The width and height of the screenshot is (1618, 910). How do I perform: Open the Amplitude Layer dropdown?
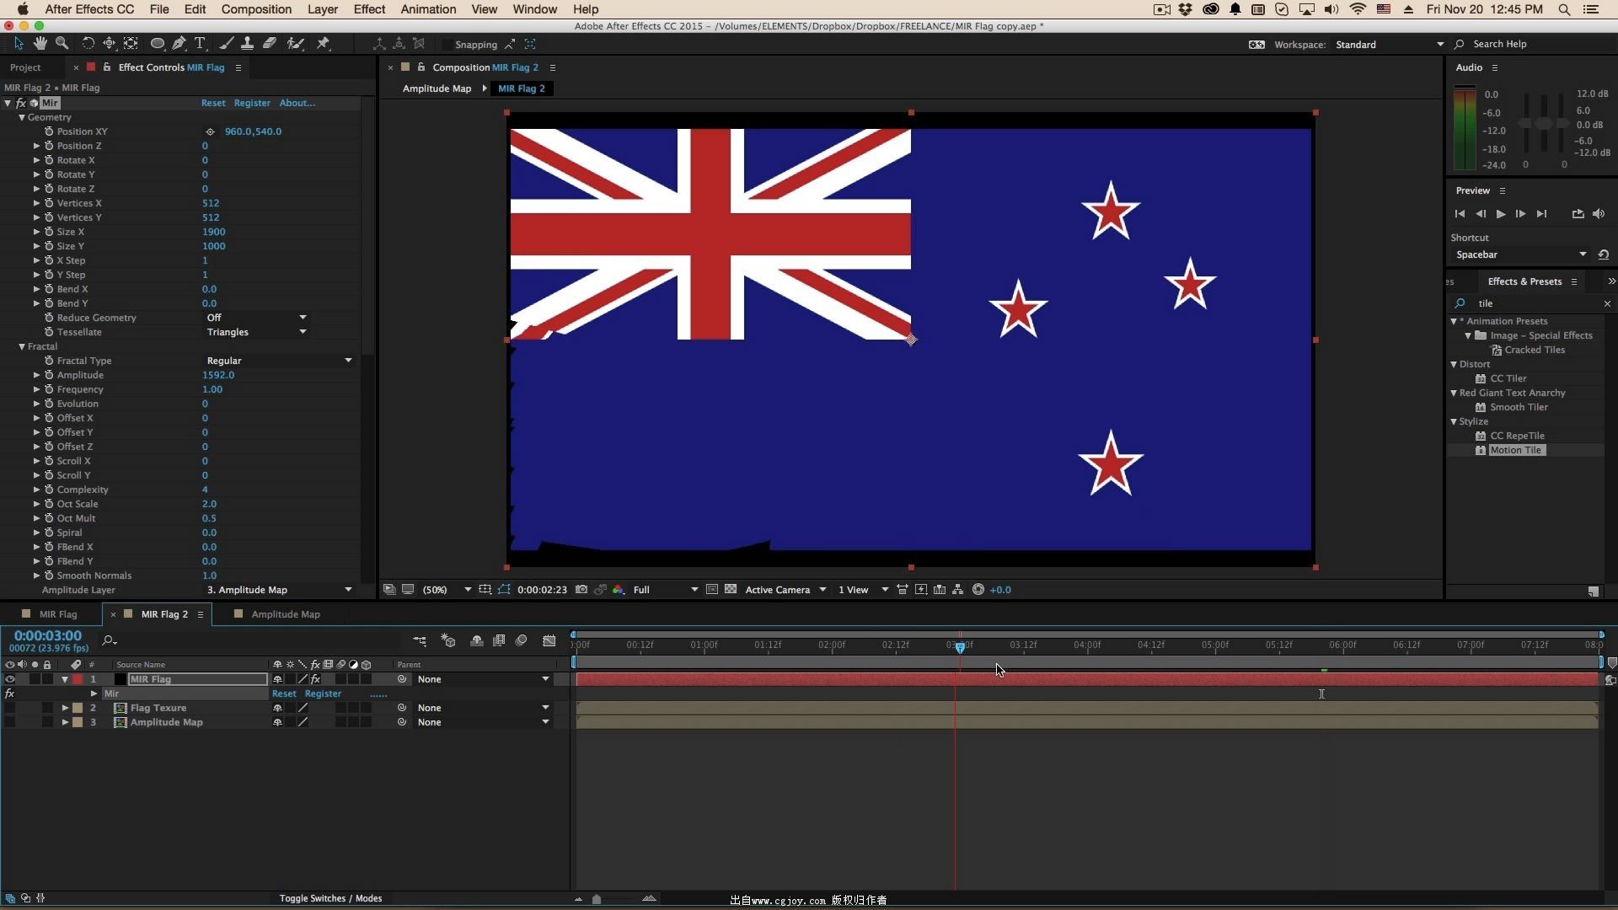click(x=279, y=590)
